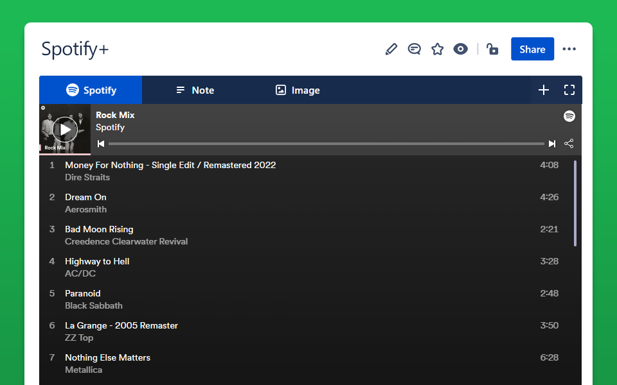Click the edit pencil icon
Image resolution: width=617 pixels, height=385 pixels.
coord(391,49)
